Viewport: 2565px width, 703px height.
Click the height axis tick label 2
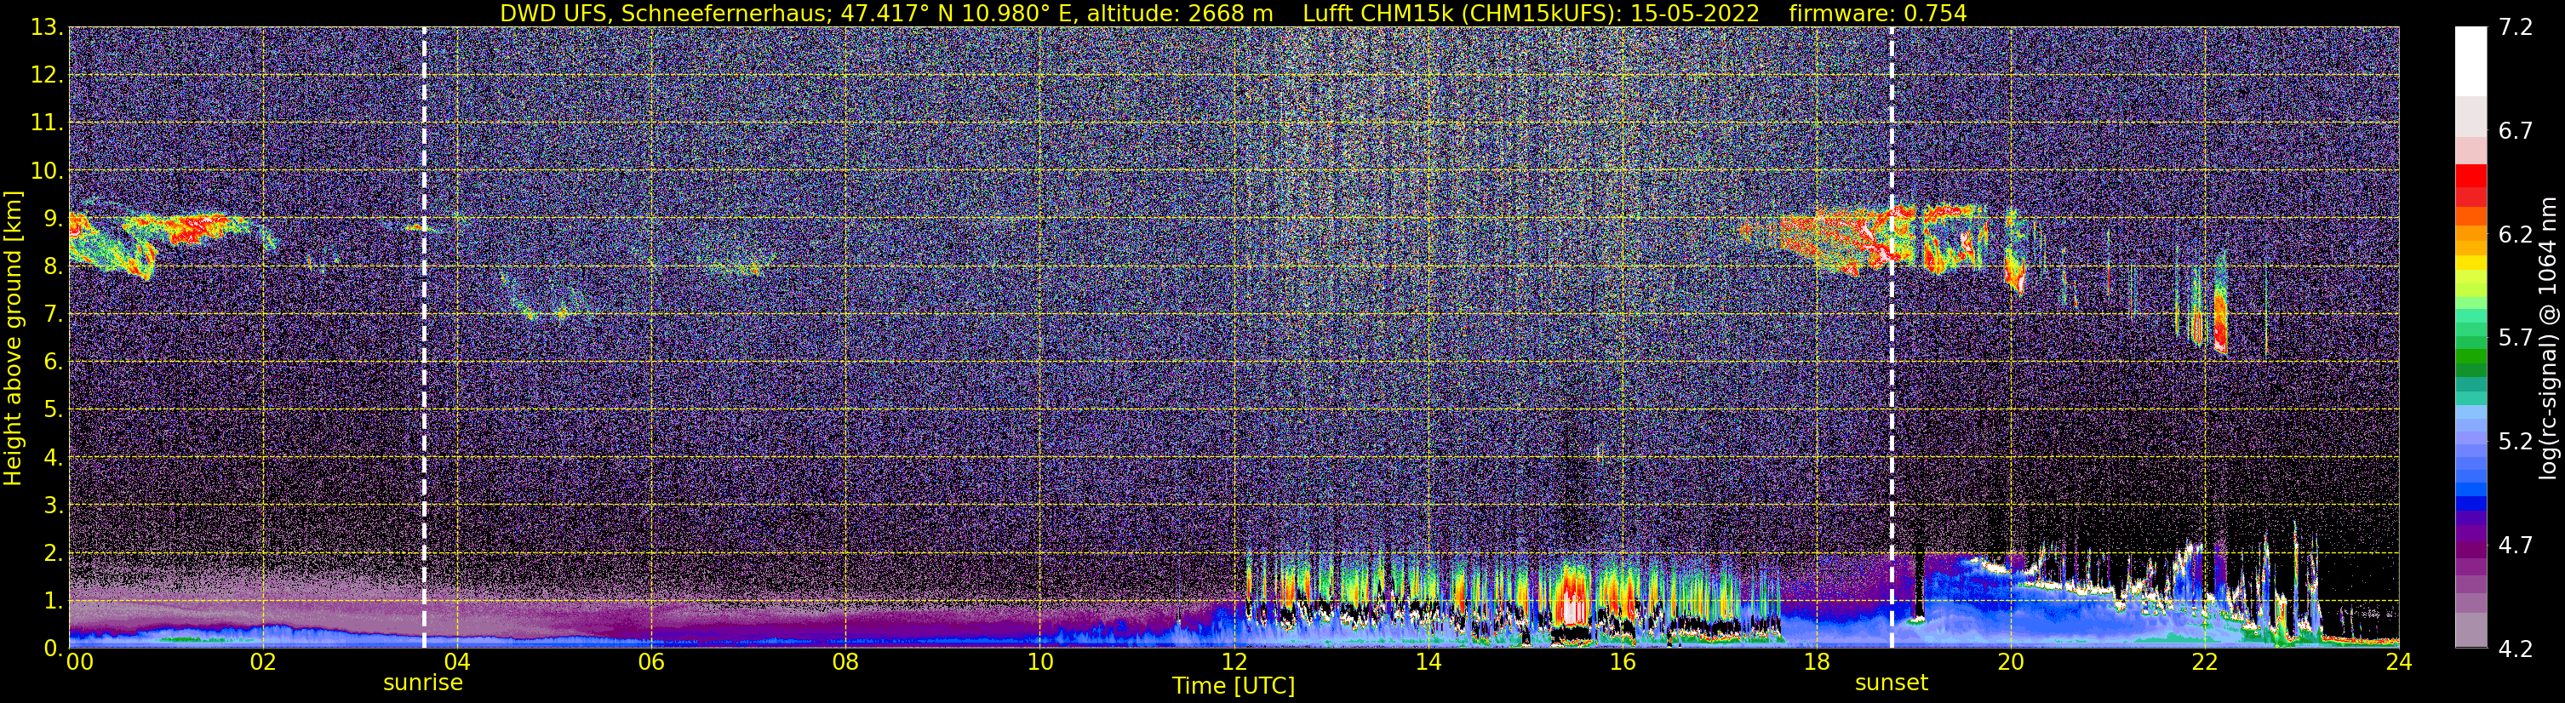(x=54, y=554)
